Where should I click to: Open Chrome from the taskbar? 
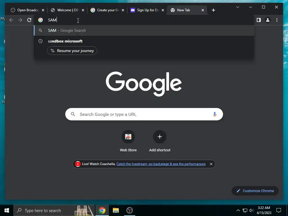pyautogui.click(x=102, y=210)
